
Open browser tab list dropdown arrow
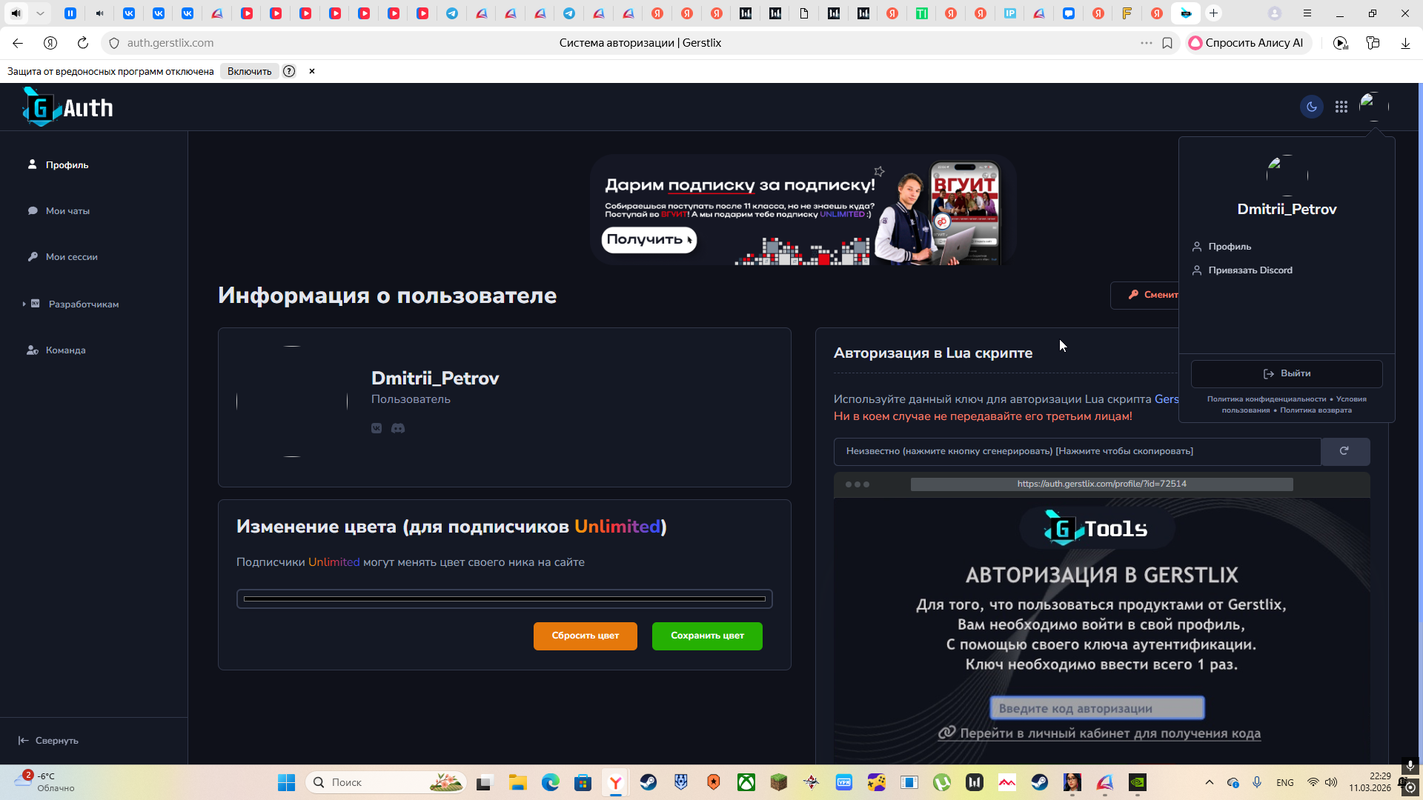40,13
